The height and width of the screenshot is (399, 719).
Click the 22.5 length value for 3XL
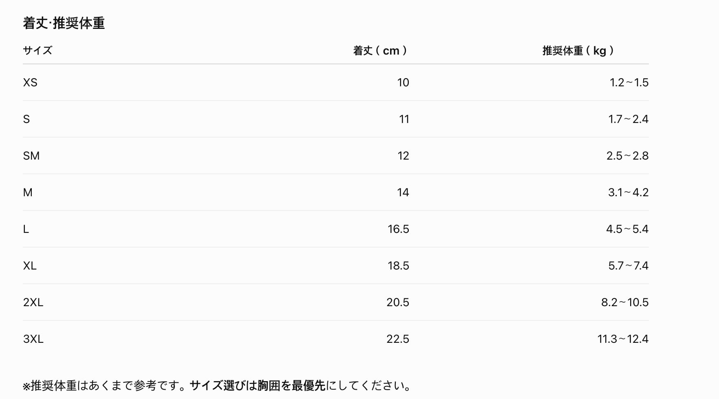click(398, 339)
